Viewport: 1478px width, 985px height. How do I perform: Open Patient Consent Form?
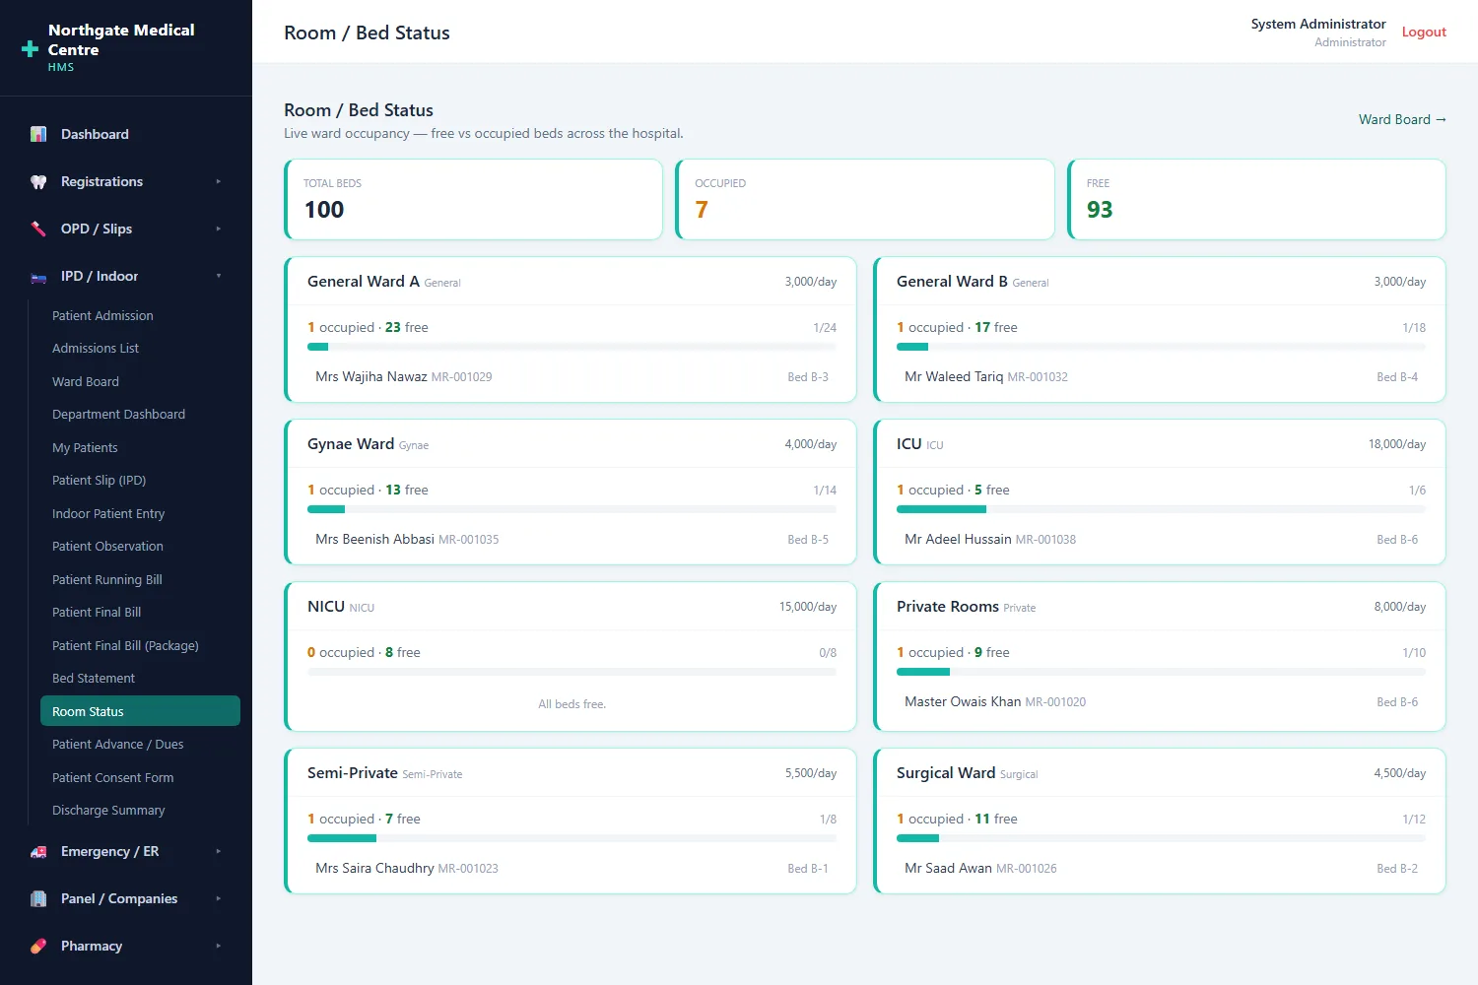point(140,777)
